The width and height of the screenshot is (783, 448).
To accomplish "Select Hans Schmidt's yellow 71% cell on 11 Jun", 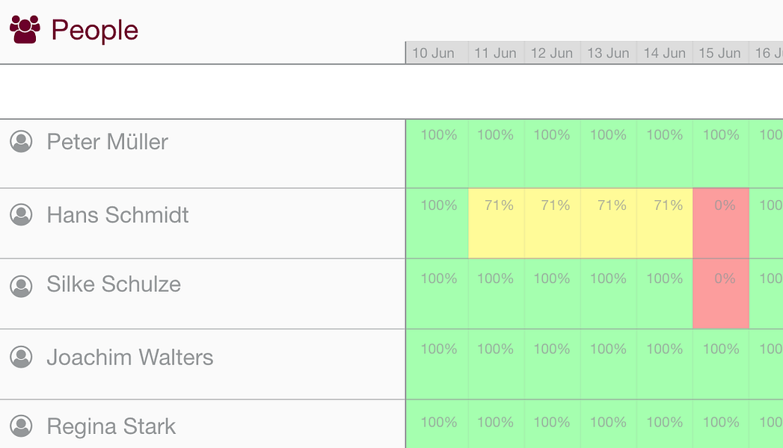I will click(x=497, y=223).
